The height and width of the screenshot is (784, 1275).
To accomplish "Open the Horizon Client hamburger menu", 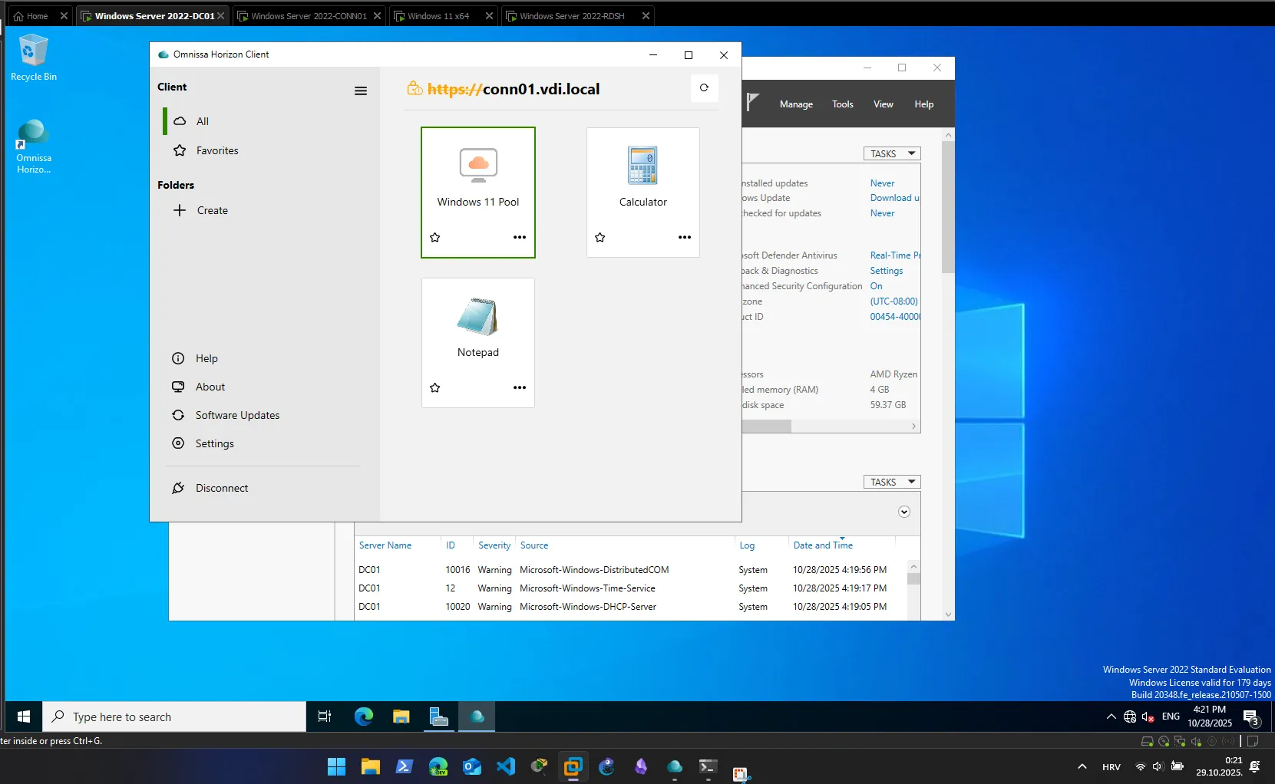I will point(361,91).
